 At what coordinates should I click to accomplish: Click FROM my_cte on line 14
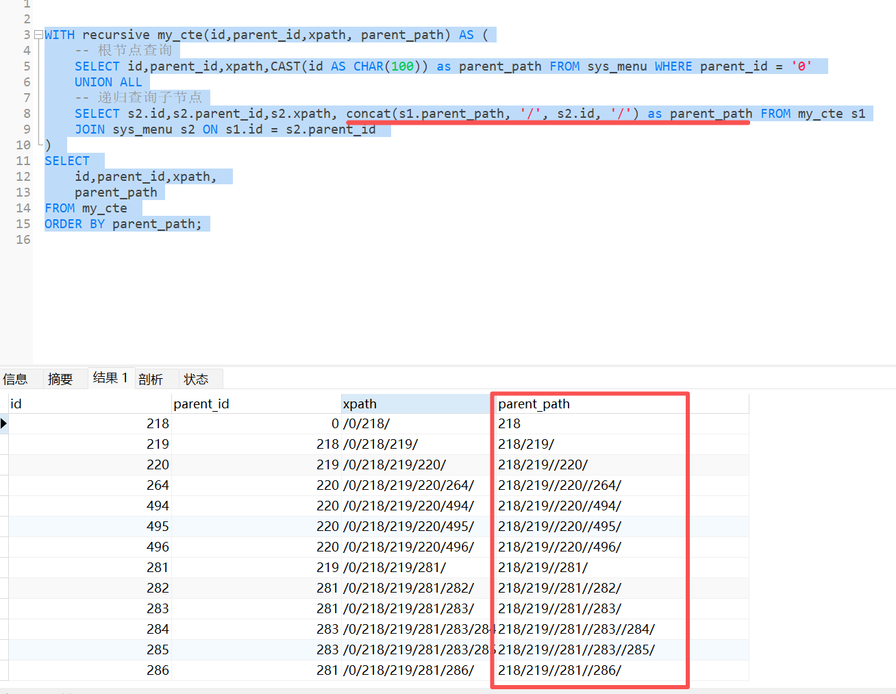coord(86,208)
